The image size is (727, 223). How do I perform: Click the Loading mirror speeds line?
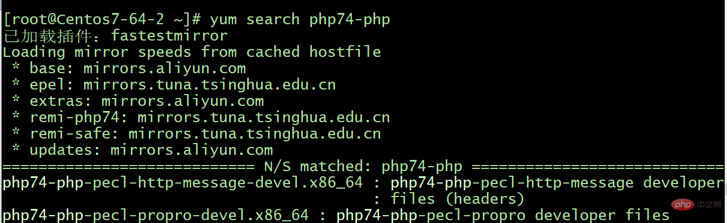tap(192, 52)
